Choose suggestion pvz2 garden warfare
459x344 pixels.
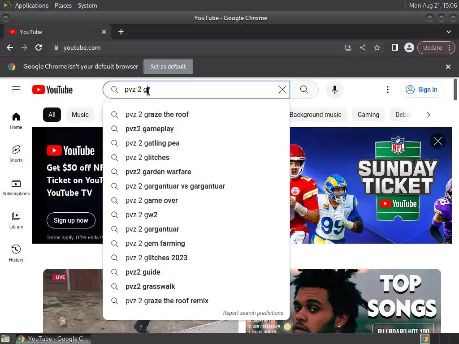tap(196, 172)
